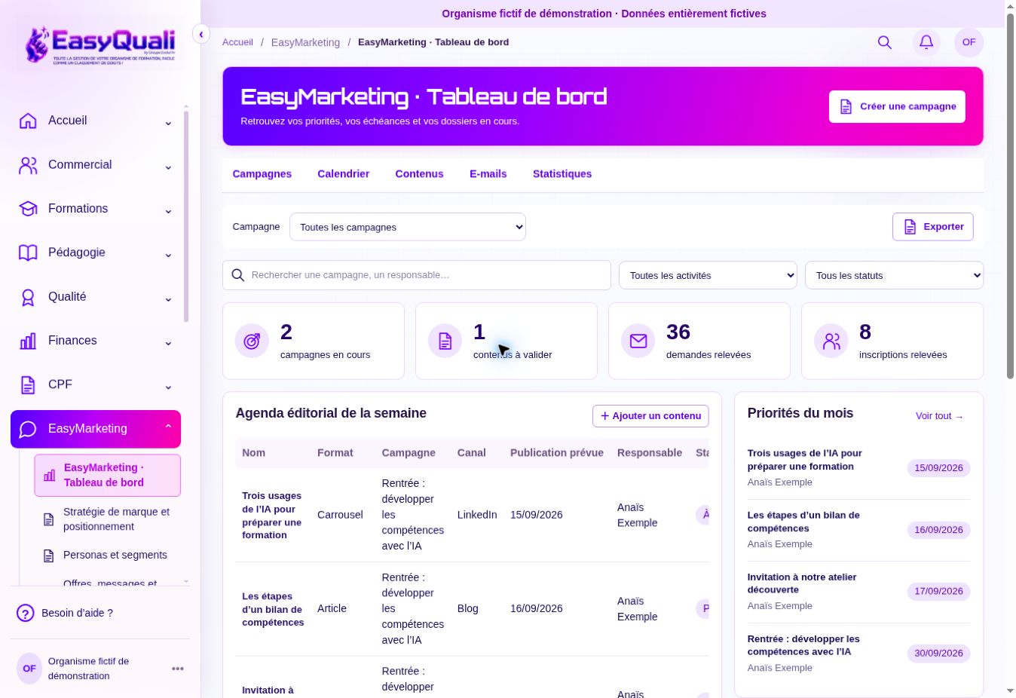
Task: Switch to the Calendrier tab
Action: click(343, 173)
